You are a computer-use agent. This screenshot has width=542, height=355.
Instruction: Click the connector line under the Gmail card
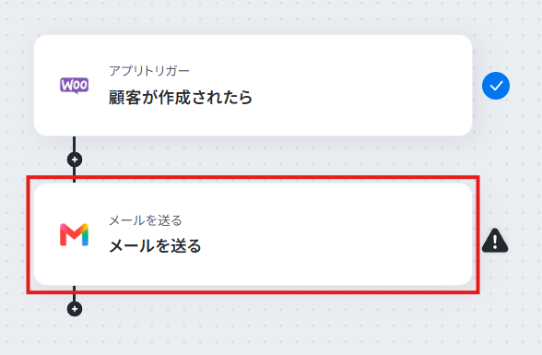tap(75, 293)
